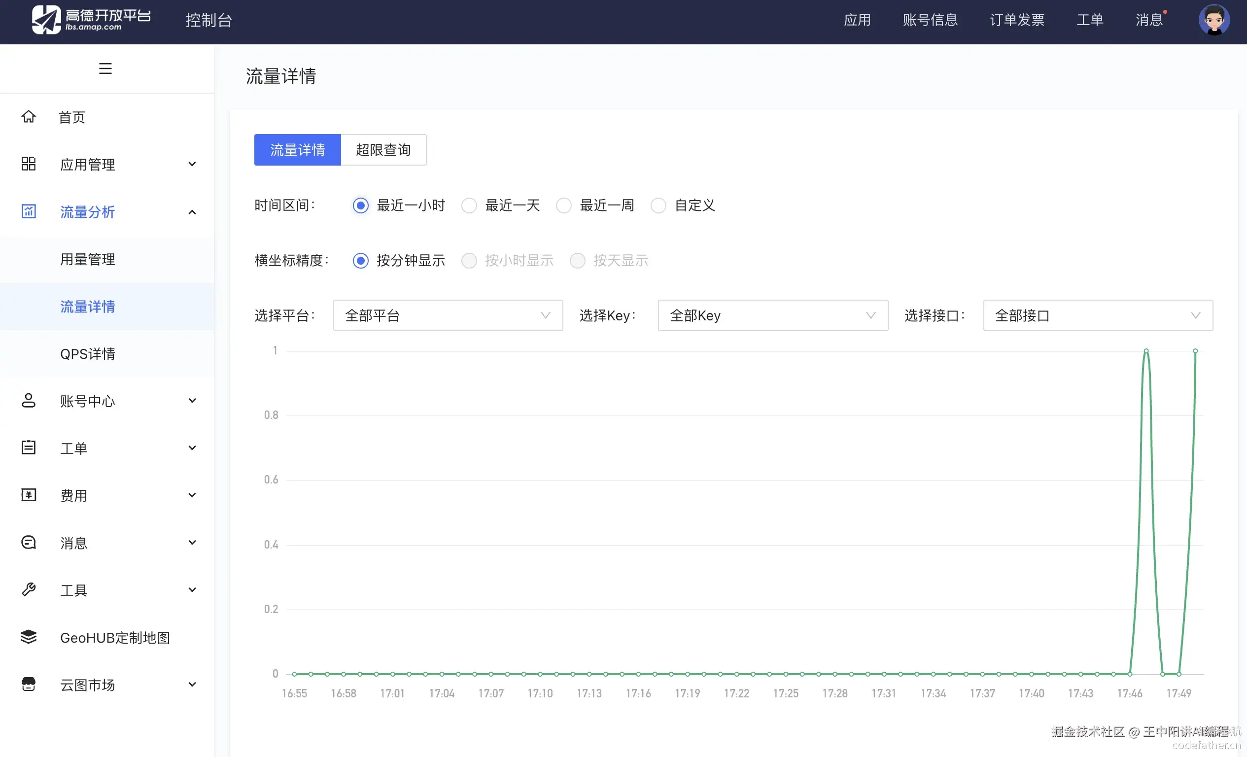Click the hamburger menu collapse icon
1247x757 pixels.
105,69
